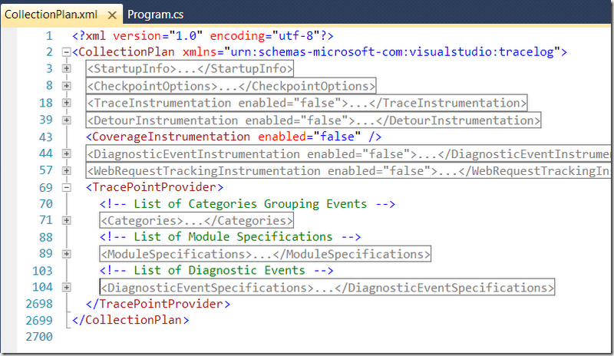Collapse the TracePointProvider element
This screenshot has height=356, width=614.
point(66,188)
